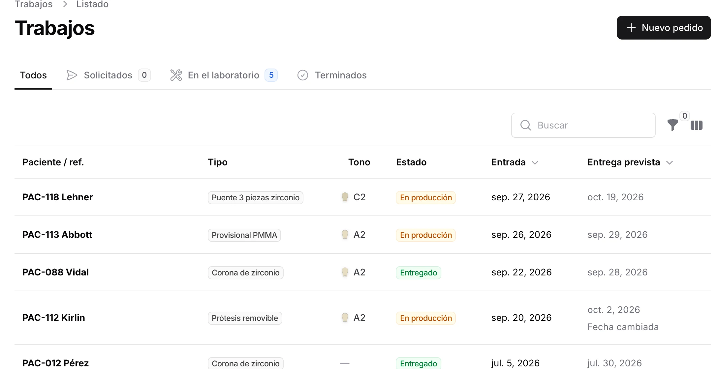Click the oct. 19, 2026 delivery date
This screenshot has height=369, width=719.
(615, 197)
